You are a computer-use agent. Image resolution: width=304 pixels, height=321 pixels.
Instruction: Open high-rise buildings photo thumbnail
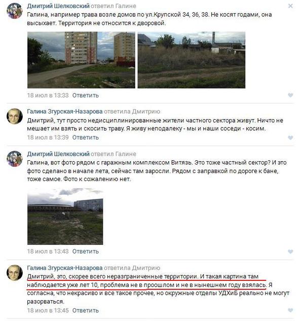coord(81,60)
